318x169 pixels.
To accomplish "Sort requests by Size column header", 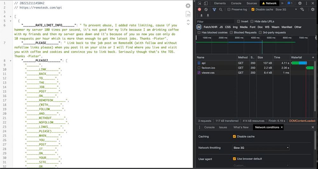I will point(265,57).
